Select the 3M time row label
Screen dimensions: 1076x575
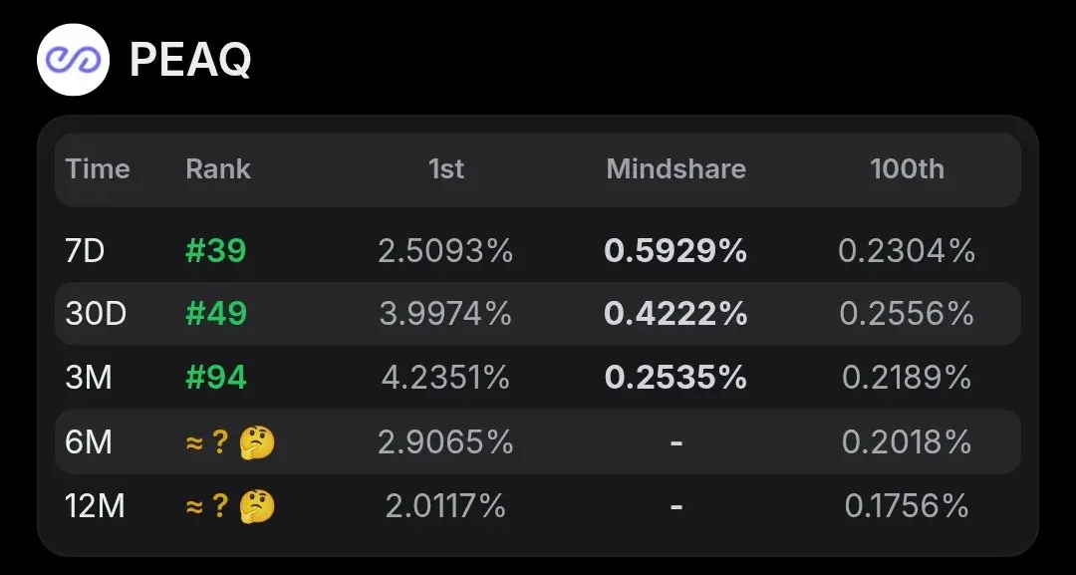(89, 378)
